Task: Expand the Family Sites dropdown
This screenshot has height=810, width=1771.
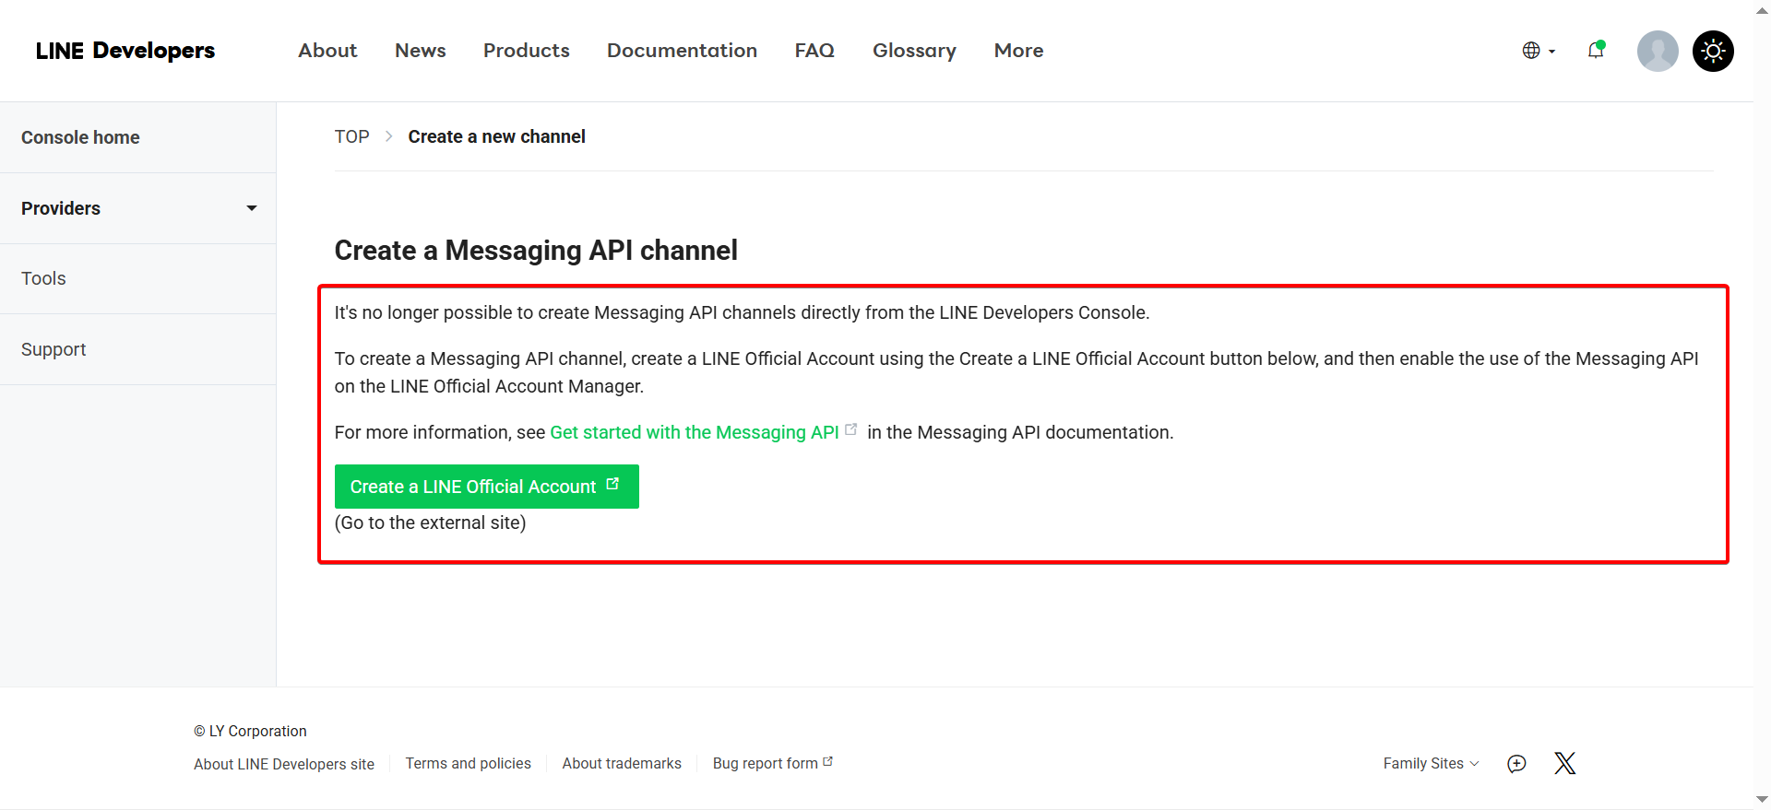Action: [x=1431, y=763]
